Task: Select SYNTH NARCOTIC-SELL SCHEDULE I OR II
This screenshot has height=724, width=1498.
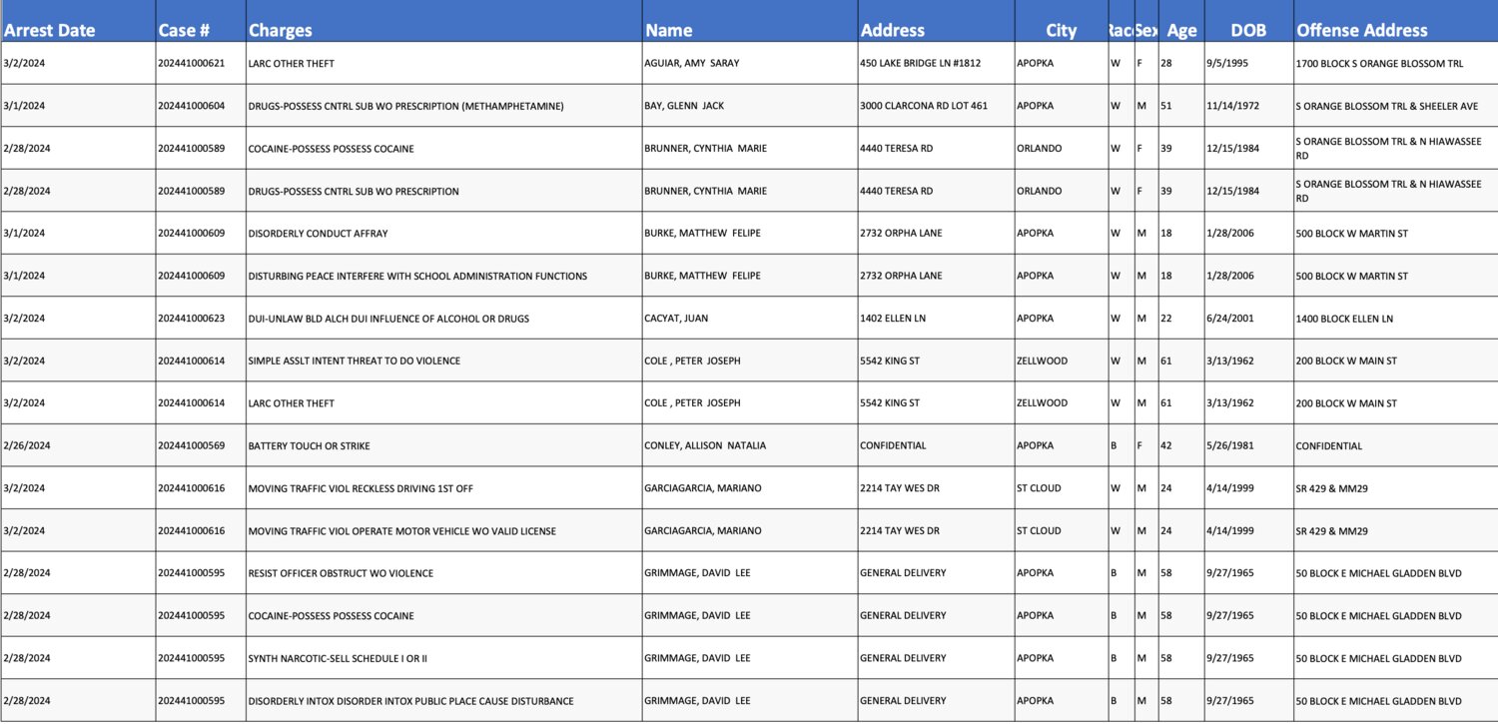Action: click(x=338, y=658)
